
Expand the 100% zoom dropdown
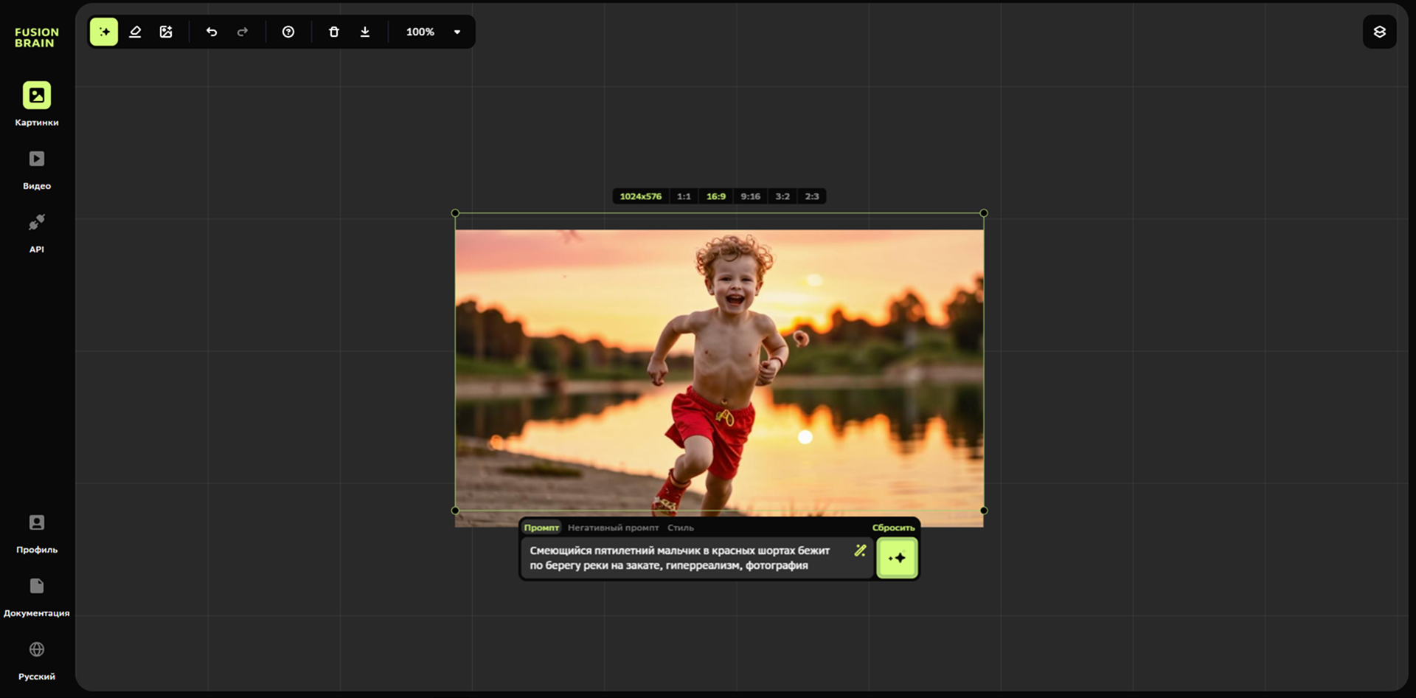(x=457, y=32)
